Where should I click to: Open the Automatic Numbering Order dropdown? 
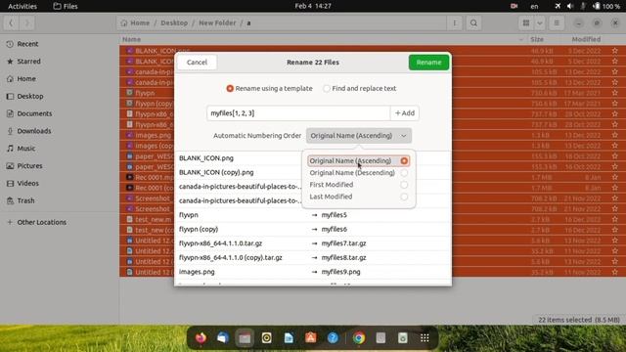point(359,136)
